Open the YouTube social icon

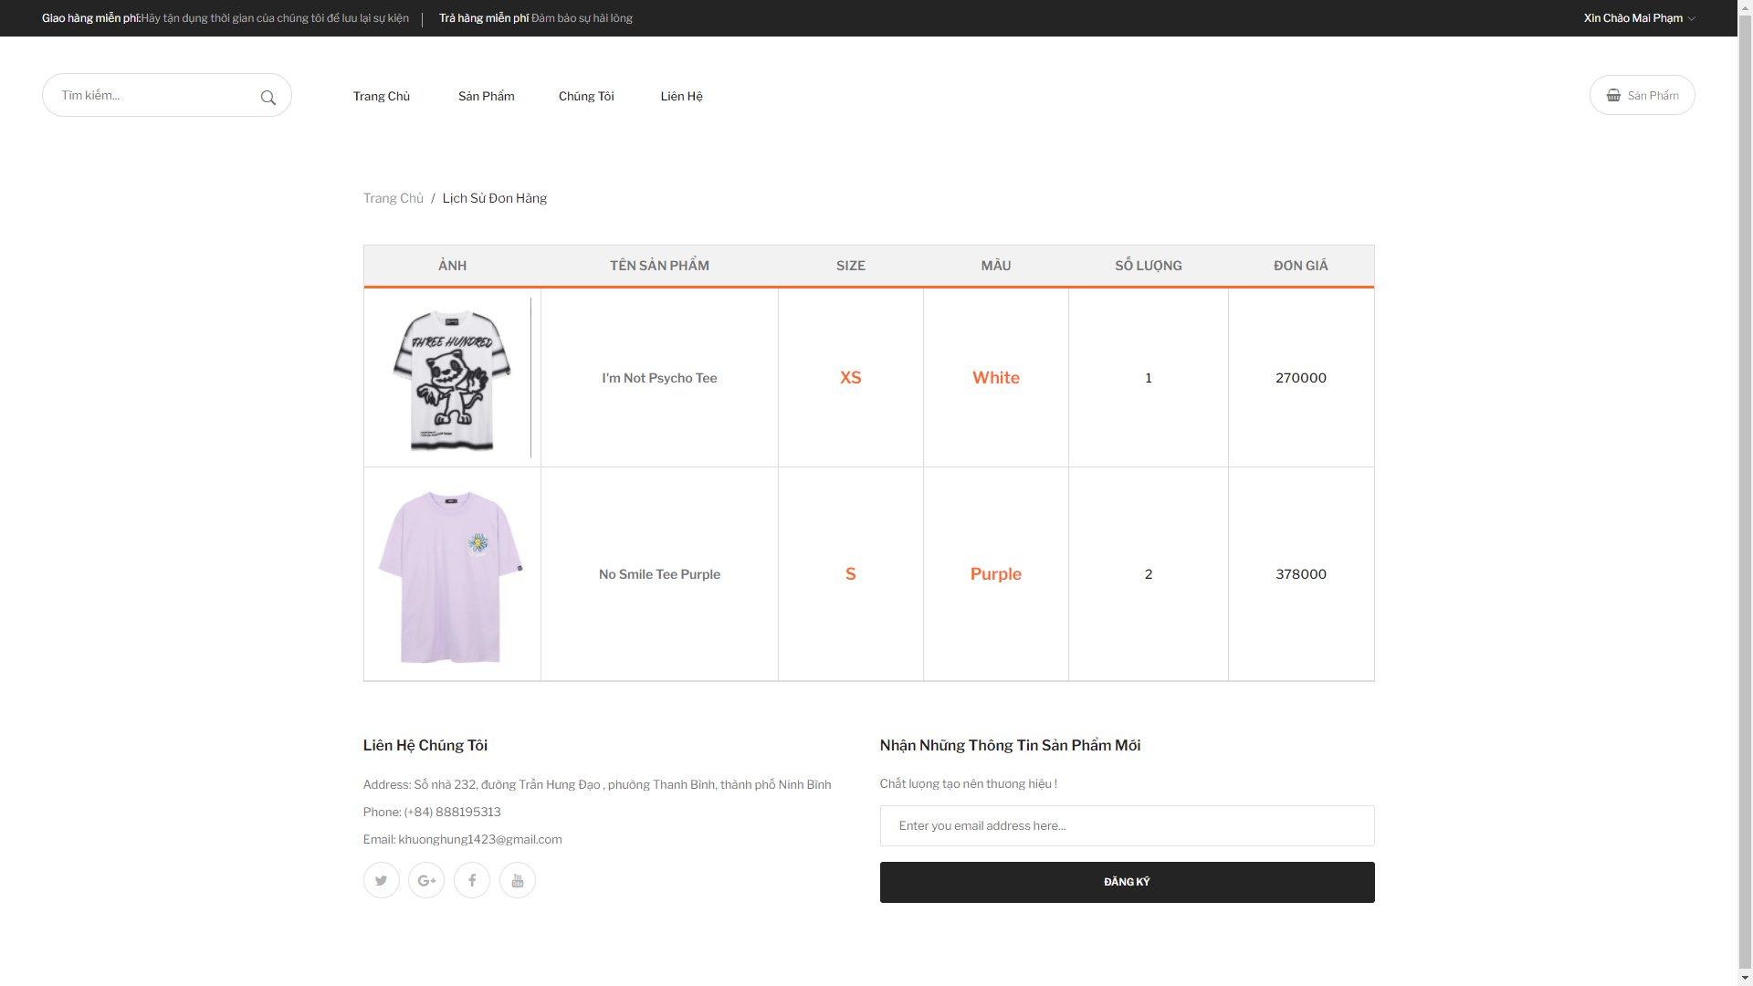click(518, 880)
